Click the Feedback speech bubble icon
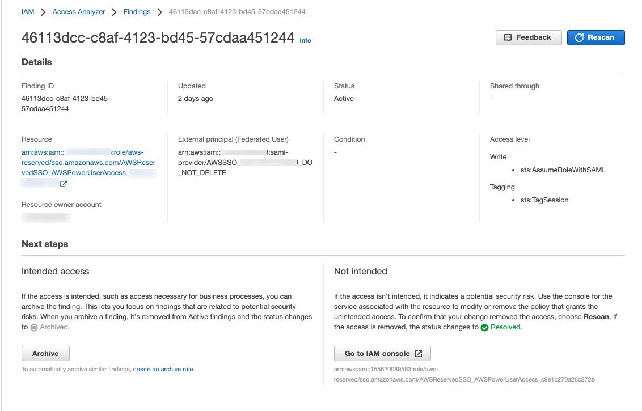This screenshot has width=642, height=411. pyautogui.click(x=508, y=37)
